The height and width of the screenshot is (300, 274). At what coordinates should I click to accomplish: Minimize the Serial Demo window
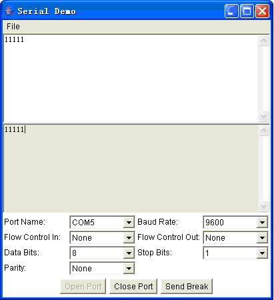pyautogui.click(x=231, y=11)
